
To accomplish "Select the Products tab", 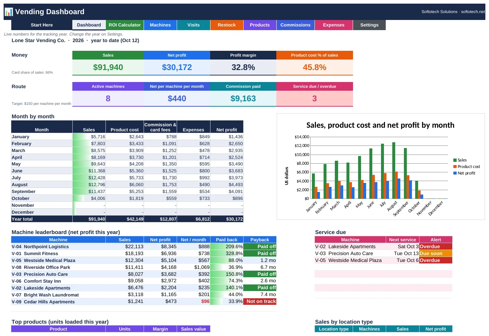I will coord(260,25).
